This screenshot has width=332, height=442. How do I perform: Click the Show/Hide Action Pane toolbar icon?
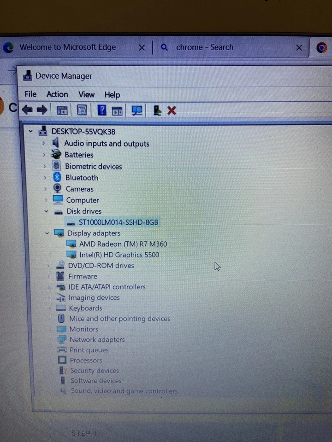117,111
